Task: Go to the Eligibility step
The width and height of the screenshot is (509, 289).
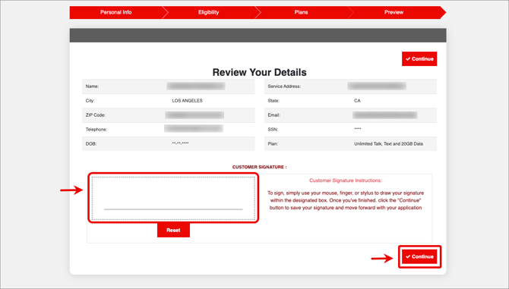Action: click(x=209, y=12)
